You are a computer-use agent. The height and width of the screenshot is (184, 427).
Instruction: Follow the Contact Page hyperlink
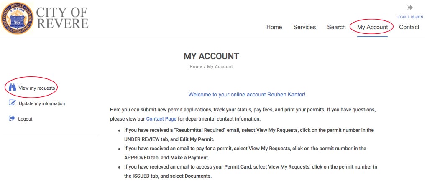[161, 119]
